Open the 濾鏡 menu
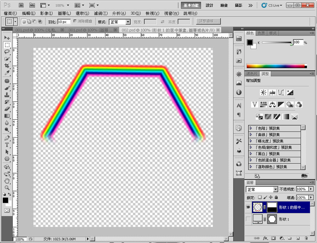The width and height of the screenshot is (317, 243). point(100,13)
